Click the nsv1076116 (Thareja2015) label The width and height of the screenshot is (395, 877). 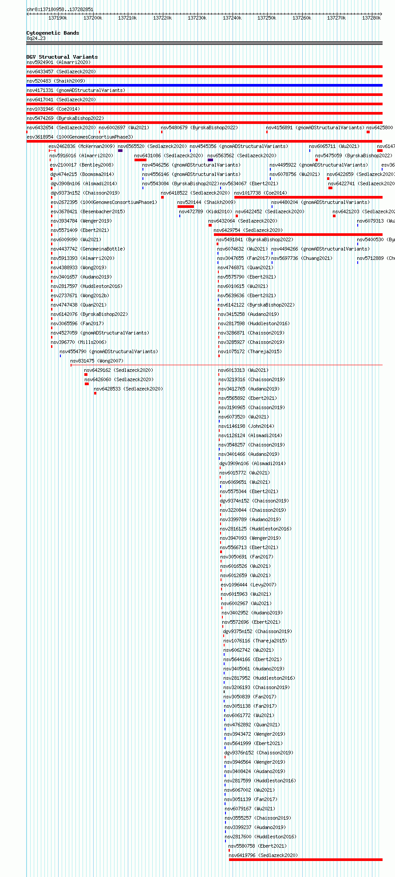[x=255, y=641]
